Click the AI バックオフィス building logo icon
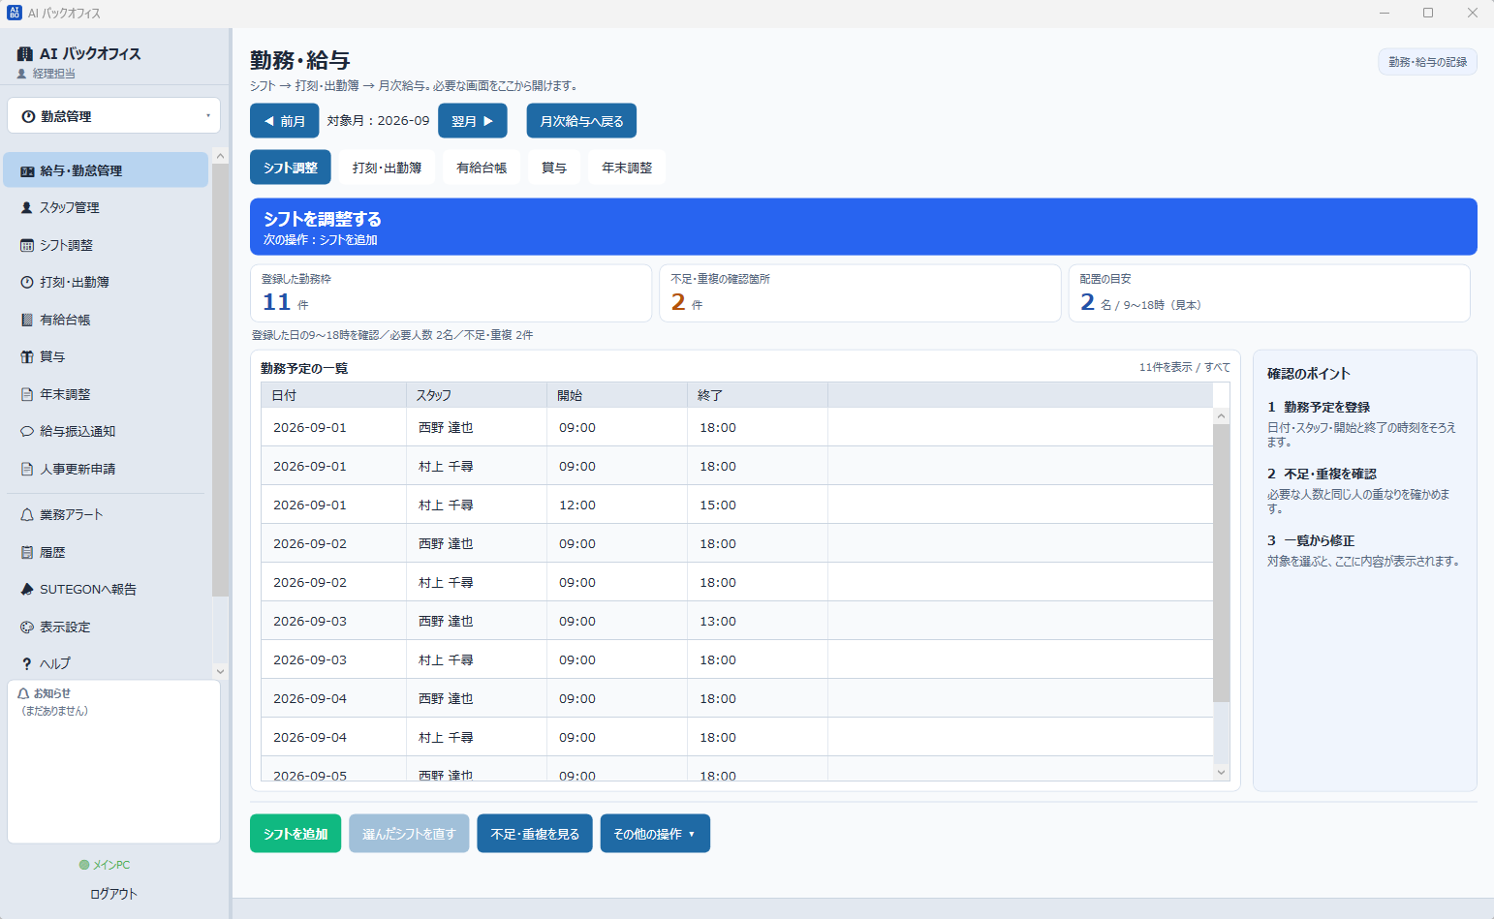Viewport: 1494px width, 919px height. tap(25, 54)
